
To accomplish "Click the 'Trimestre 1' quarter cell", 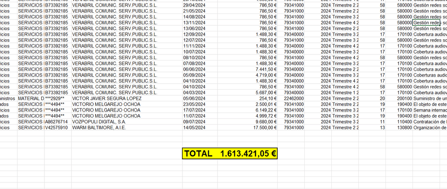I will tap(345, 93).
